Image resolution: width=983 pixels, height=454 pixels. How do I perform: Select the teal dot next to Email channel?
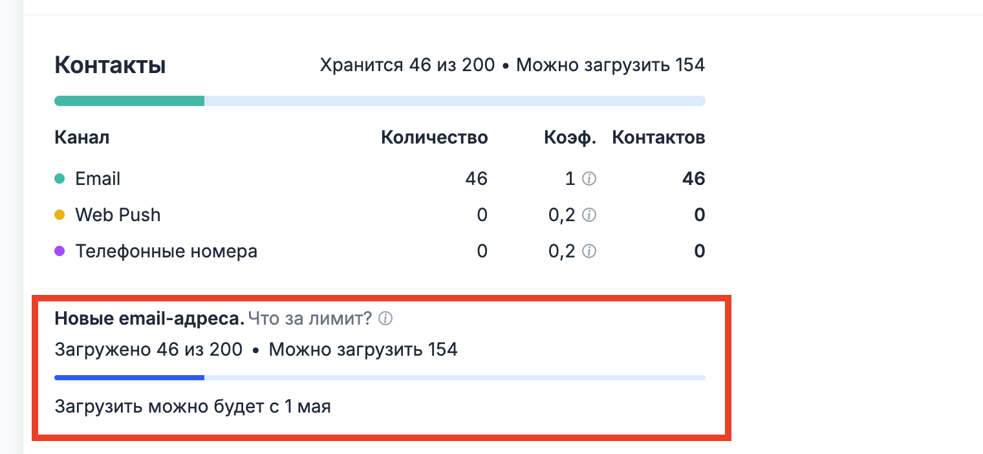[60, 177]
